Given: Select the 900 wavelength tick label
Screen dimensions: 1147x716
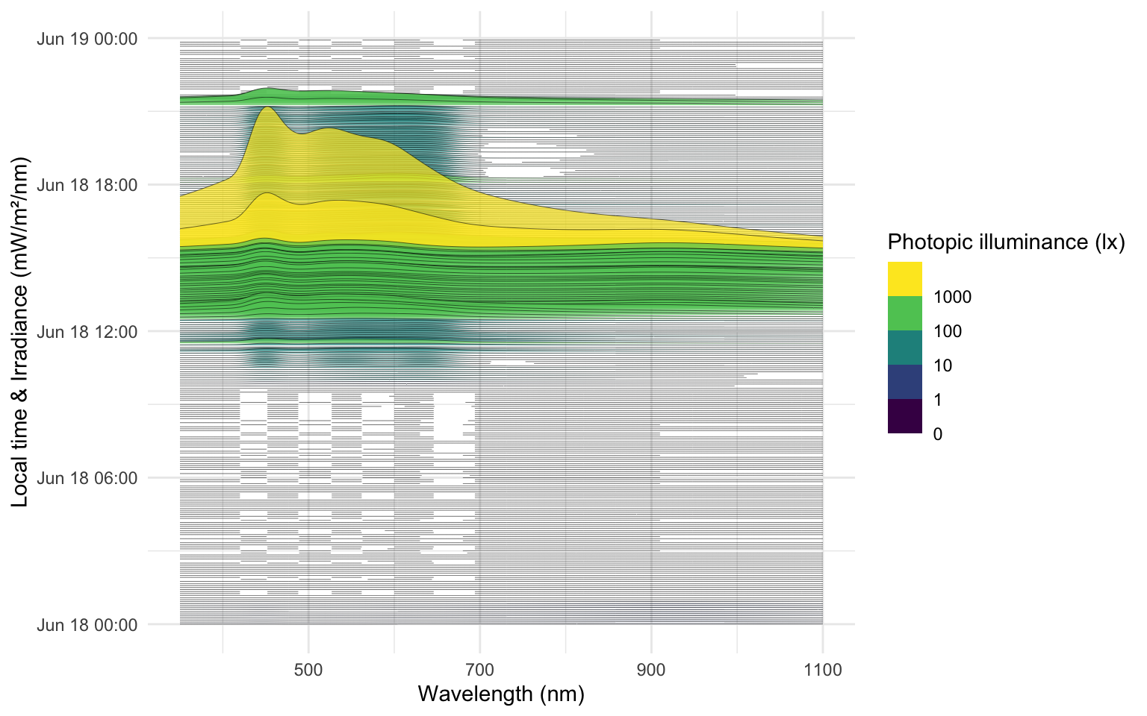Looking at the screenshot, I should (651, 670).
